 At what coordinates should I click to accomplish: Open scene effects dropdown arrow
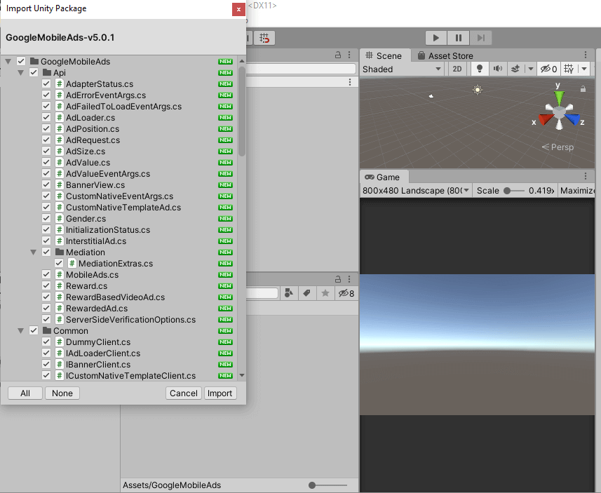point(530,69)
